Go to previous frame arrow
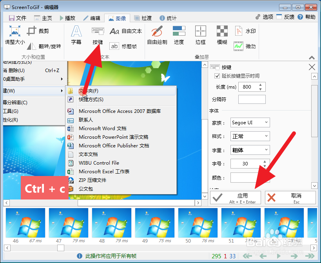Screen dimensions: 321x263 (263, 256)
